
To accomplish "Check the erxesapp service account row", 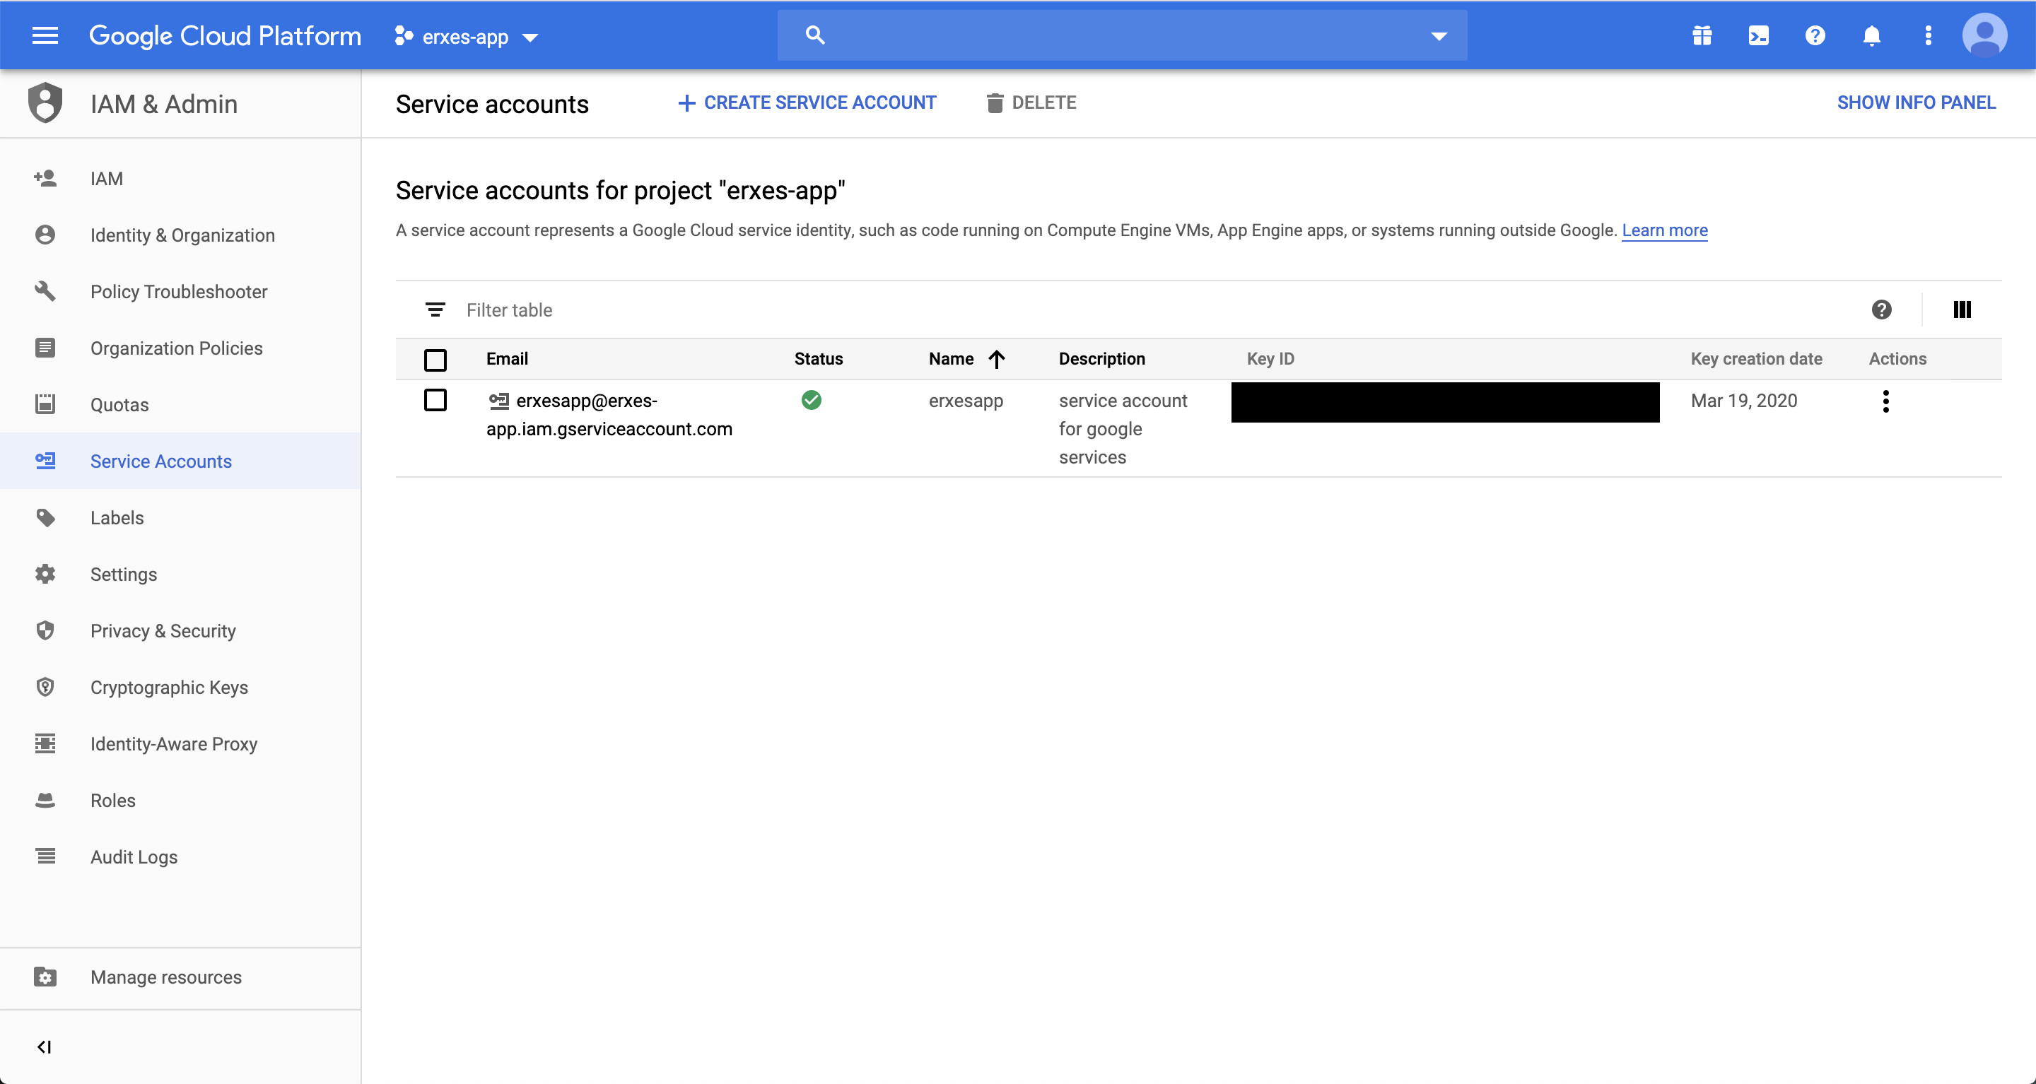I will (435, 400).
